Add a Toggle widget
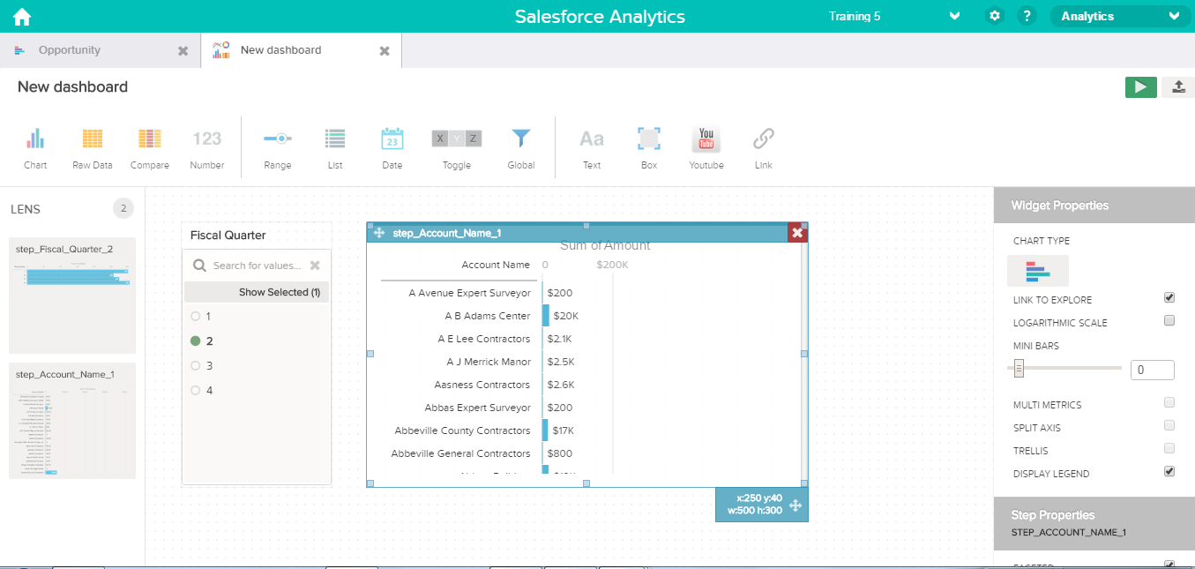This screenshot has height=569, width=1195. click(x=457, y=148)
